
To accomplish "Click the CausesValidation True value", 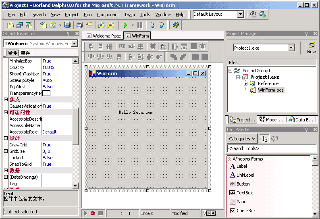I will (47, 106).
